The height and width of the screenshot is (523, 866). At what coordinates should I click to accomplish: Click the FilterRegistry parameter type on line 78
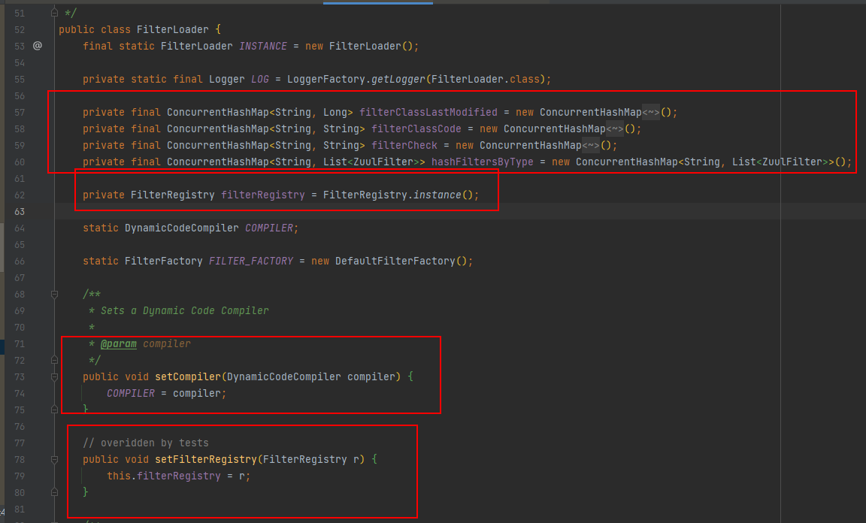point(305,459)
